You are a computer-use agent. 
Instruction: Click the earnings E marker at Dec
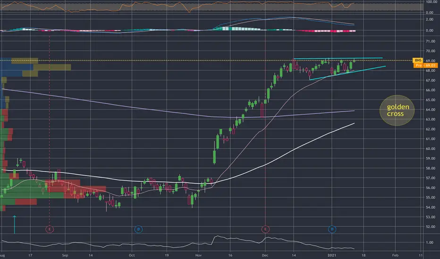[265, 229]
